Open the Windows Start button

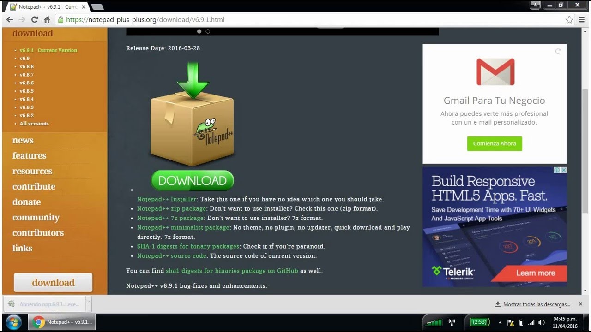[x=13, y=322]
